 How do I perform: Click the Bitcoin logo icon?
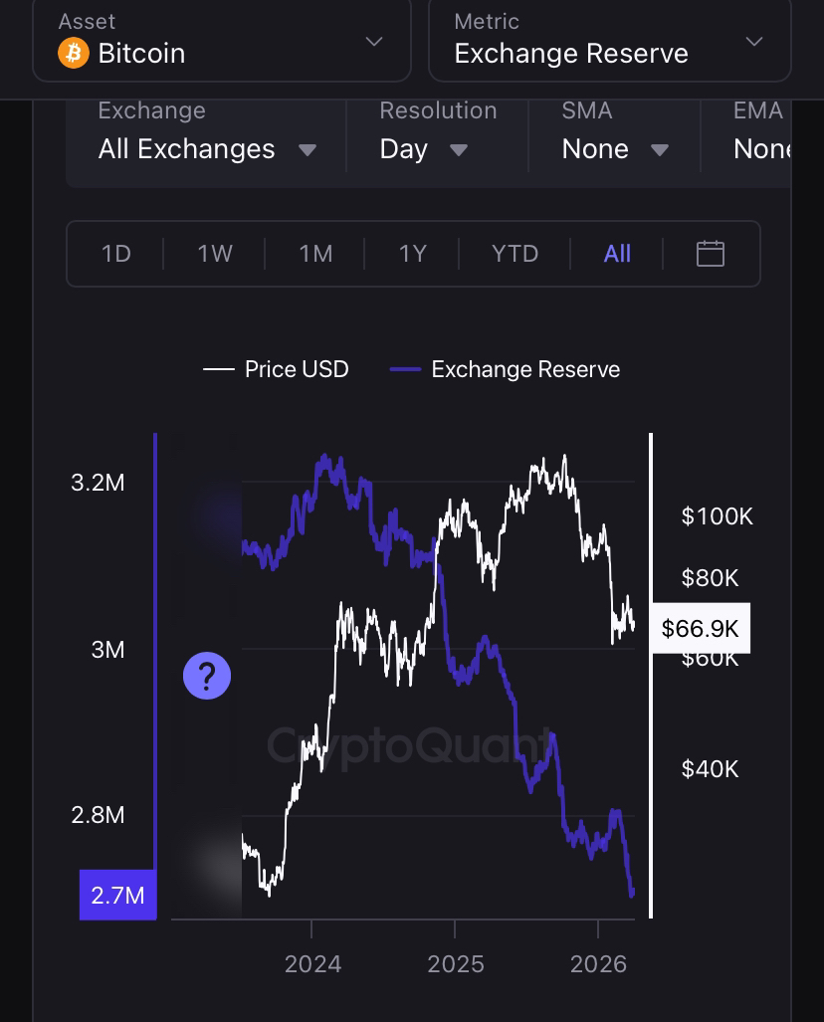74,53
